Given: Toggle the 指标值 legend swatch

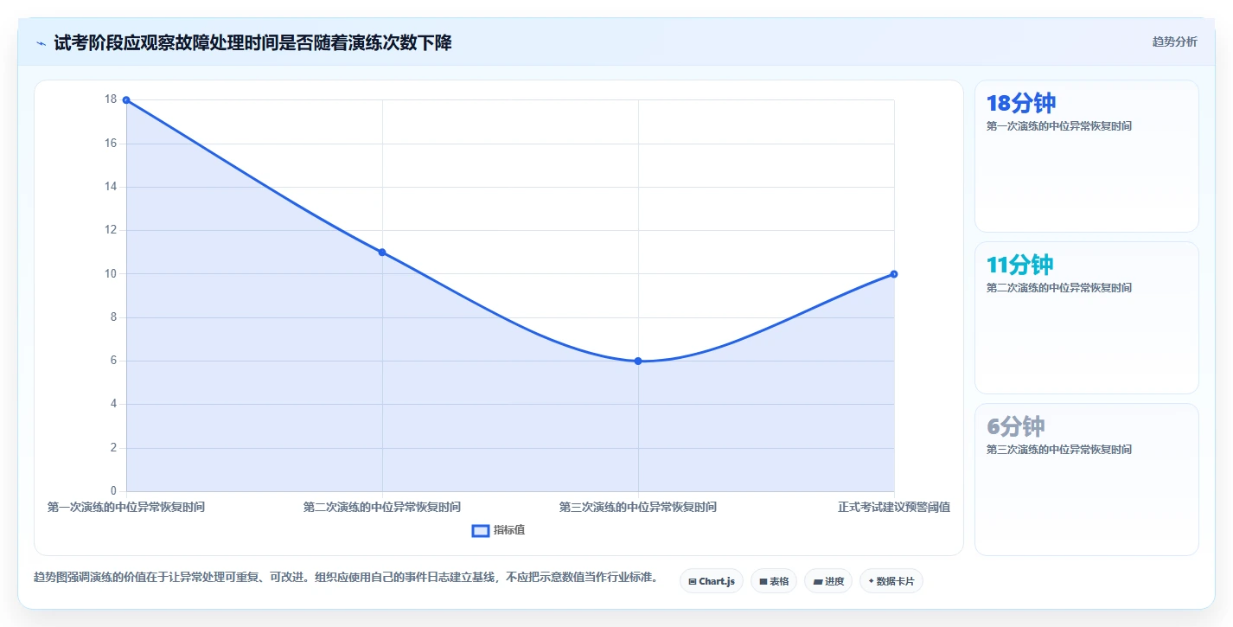Looking at the screenshot, I should coord(481,530).
